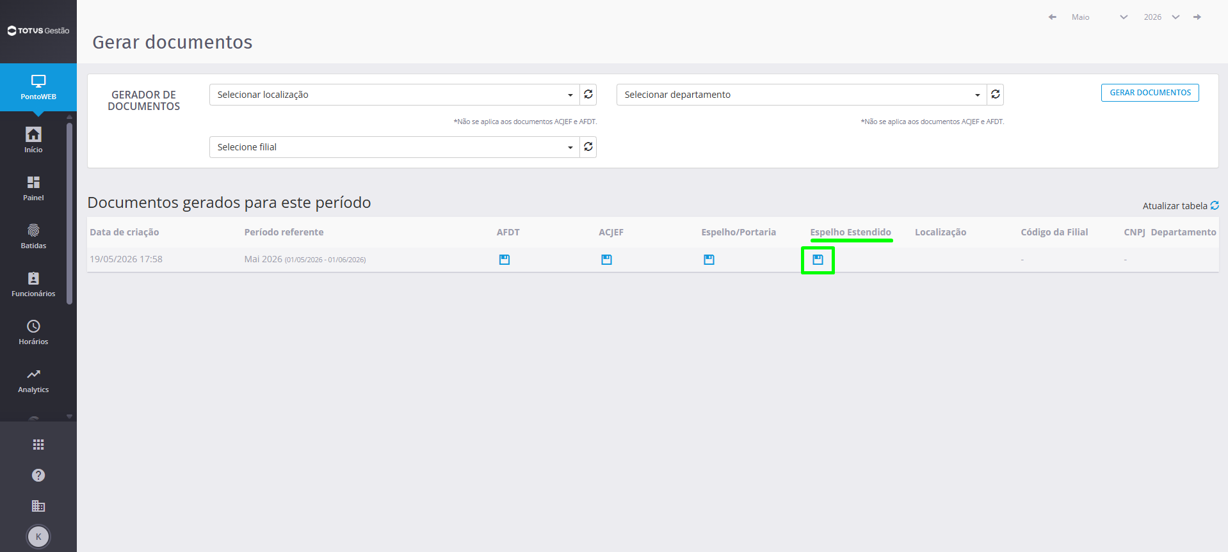The image size is (1228, 552).
Task: Open Selecionar departamento dropdown
Action: coord(802,95)
